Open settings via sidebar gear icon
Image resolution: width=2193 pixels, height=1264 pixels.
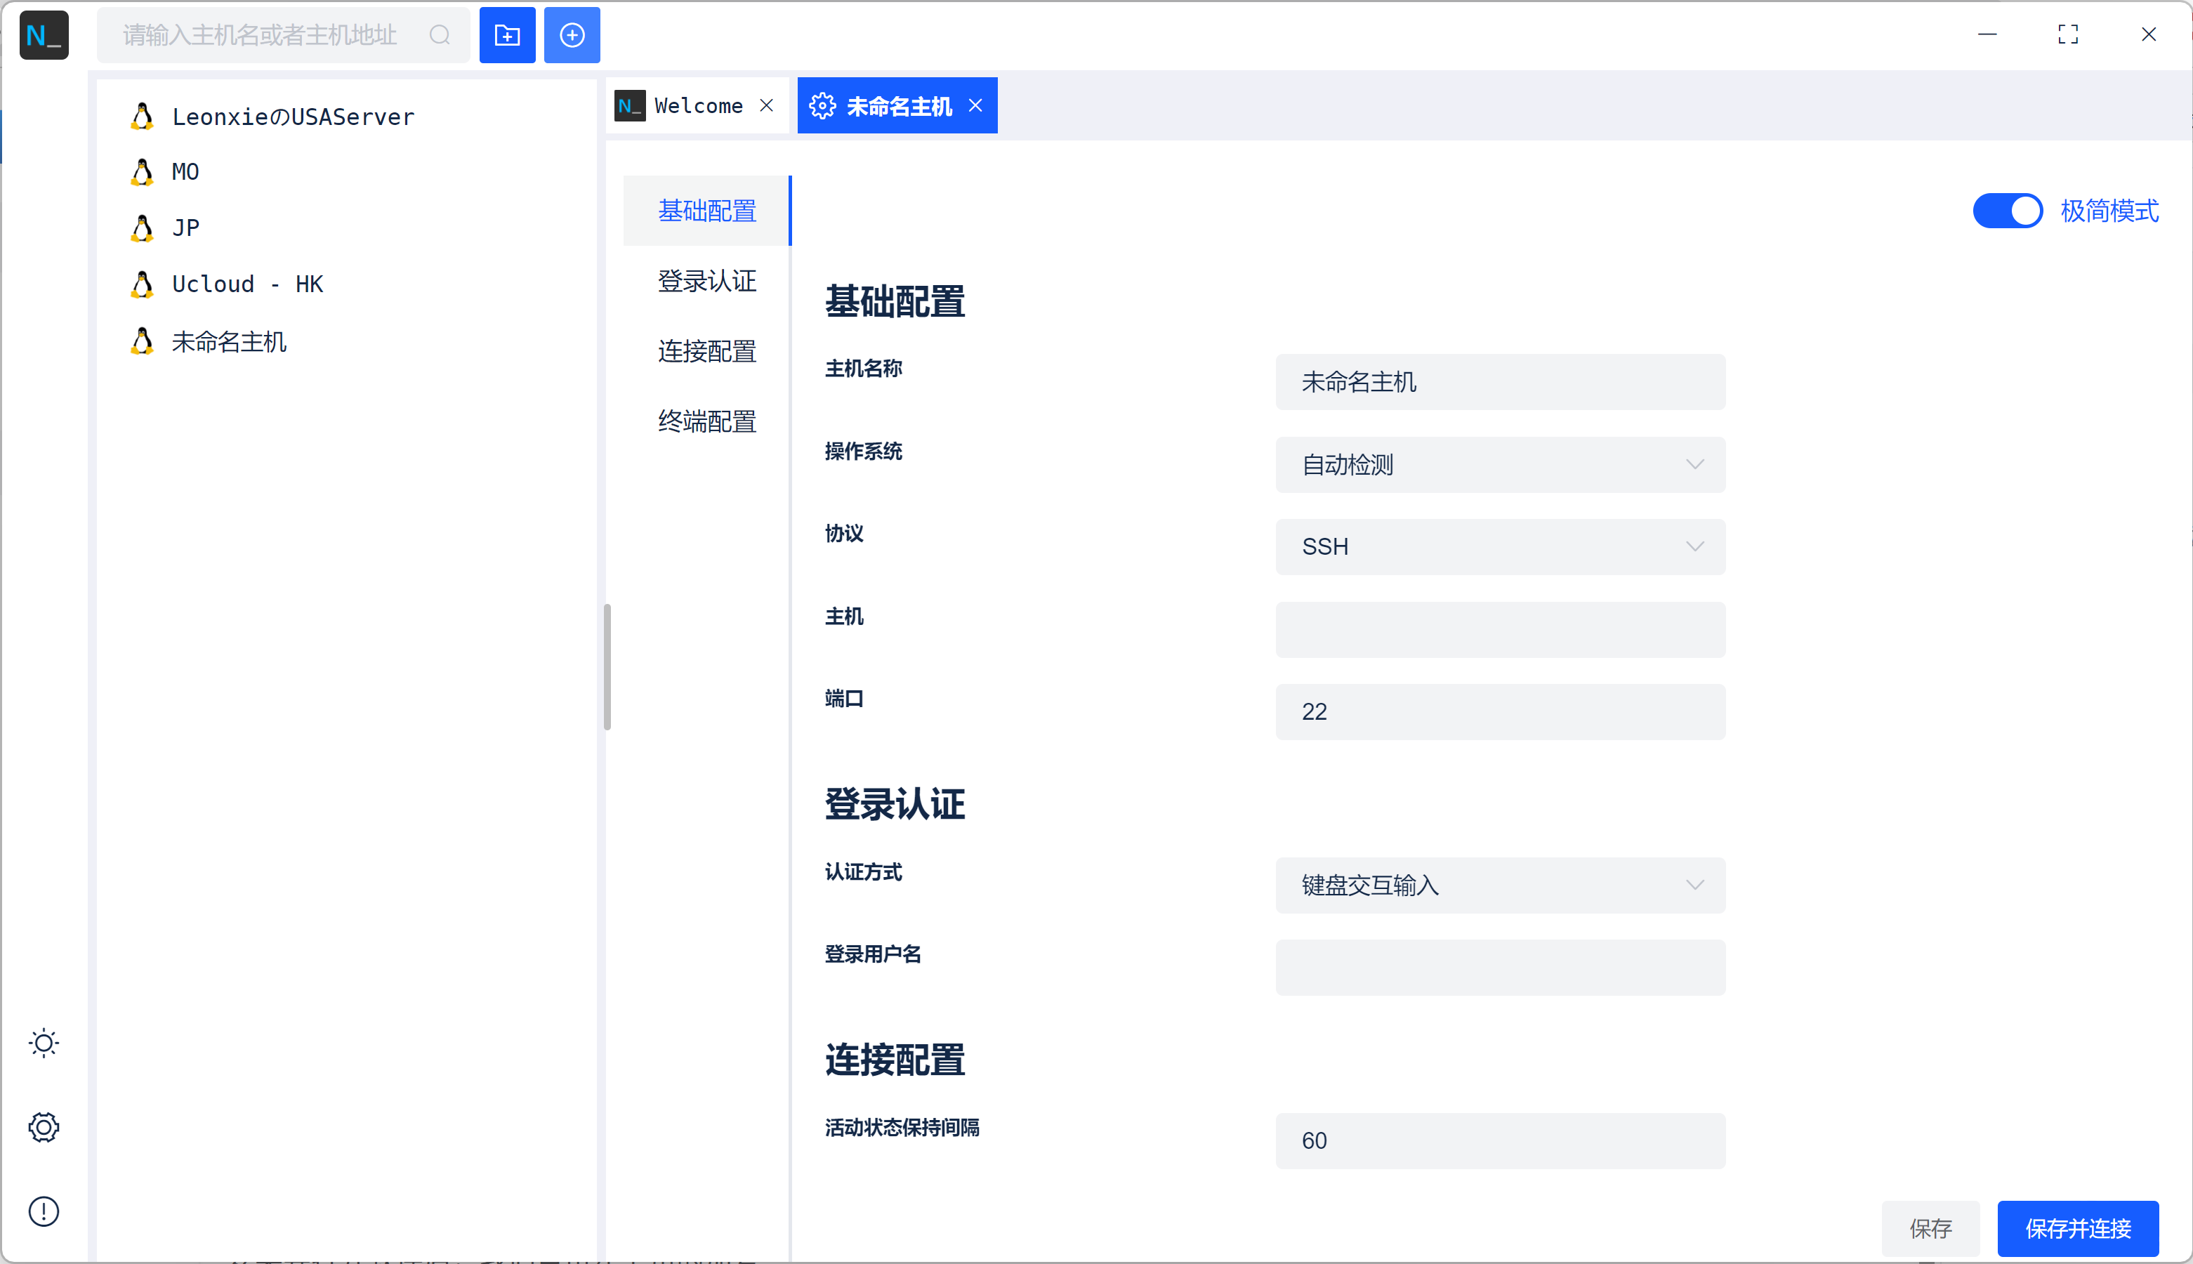pos(44,1127)
